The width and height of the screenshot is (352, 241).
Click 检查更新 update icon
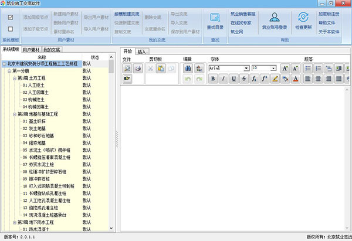(303, 21)
